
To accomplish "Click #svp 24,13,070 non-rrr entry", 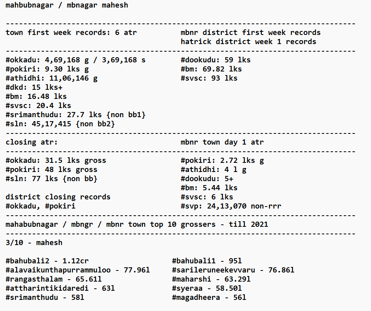I will click(231, 206).
